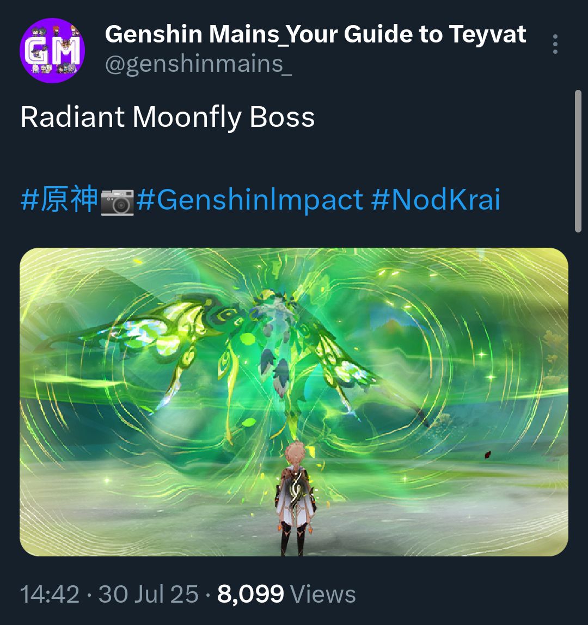Open the #GenshinImpact hashtag
This screenshot has height=625, width=588.
(x=249, y=200)
